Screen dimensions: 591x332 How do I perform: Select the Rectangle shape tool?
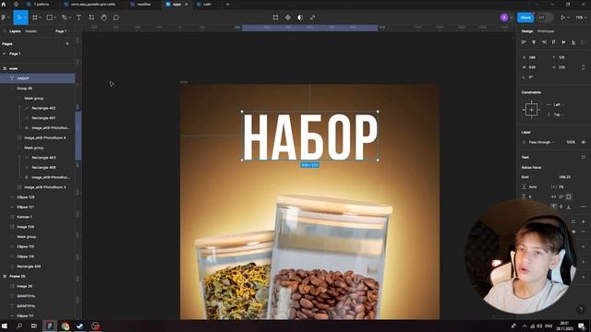pyautogui.click(x=49, y=18)
